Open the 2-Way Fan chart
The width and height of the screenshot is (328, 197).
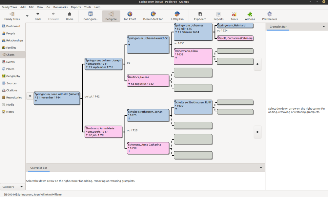(177, 16)
